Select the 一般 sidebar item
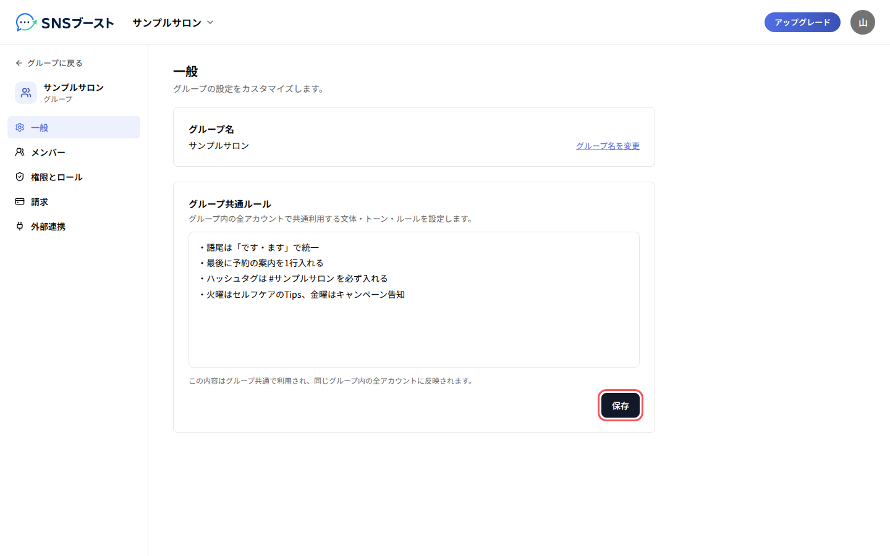The width and height of the screenshot is (890, 556). point(74,127)
